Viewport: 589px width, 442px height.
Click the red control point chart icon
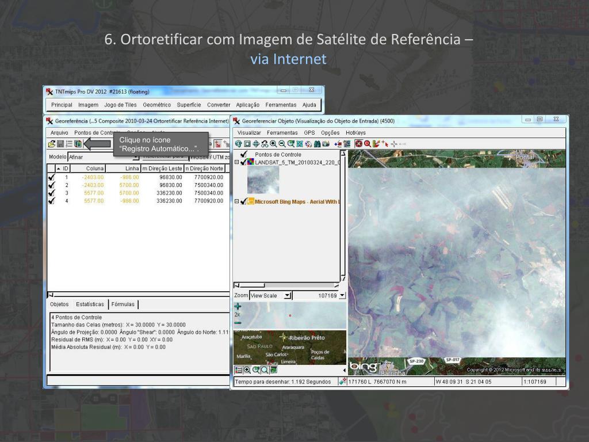(217, 143)
